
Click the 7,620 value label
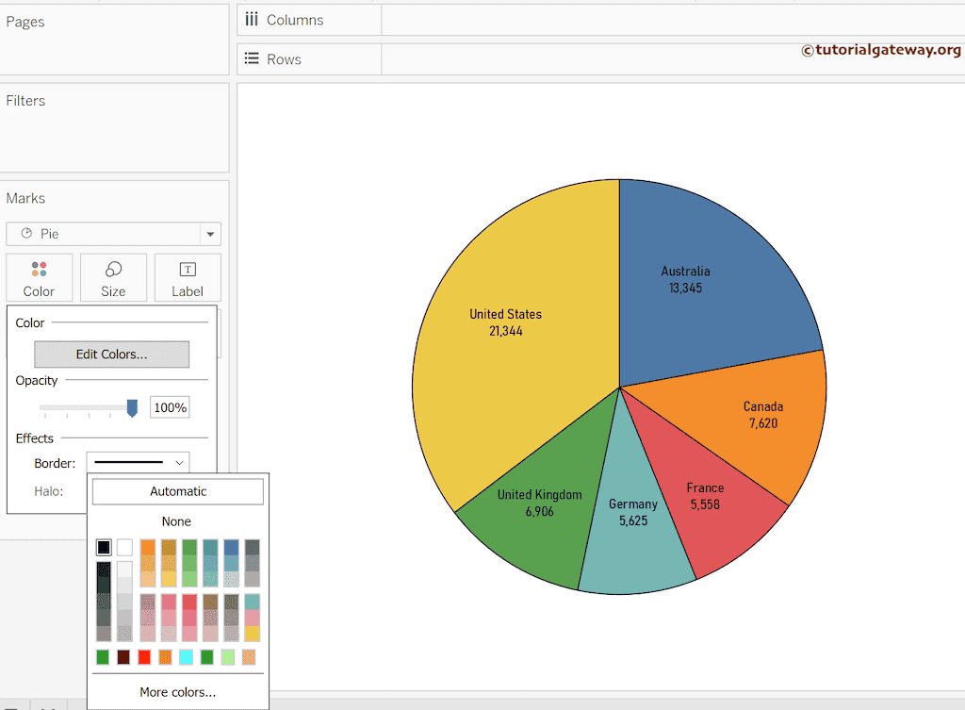(x=763, y=423)
